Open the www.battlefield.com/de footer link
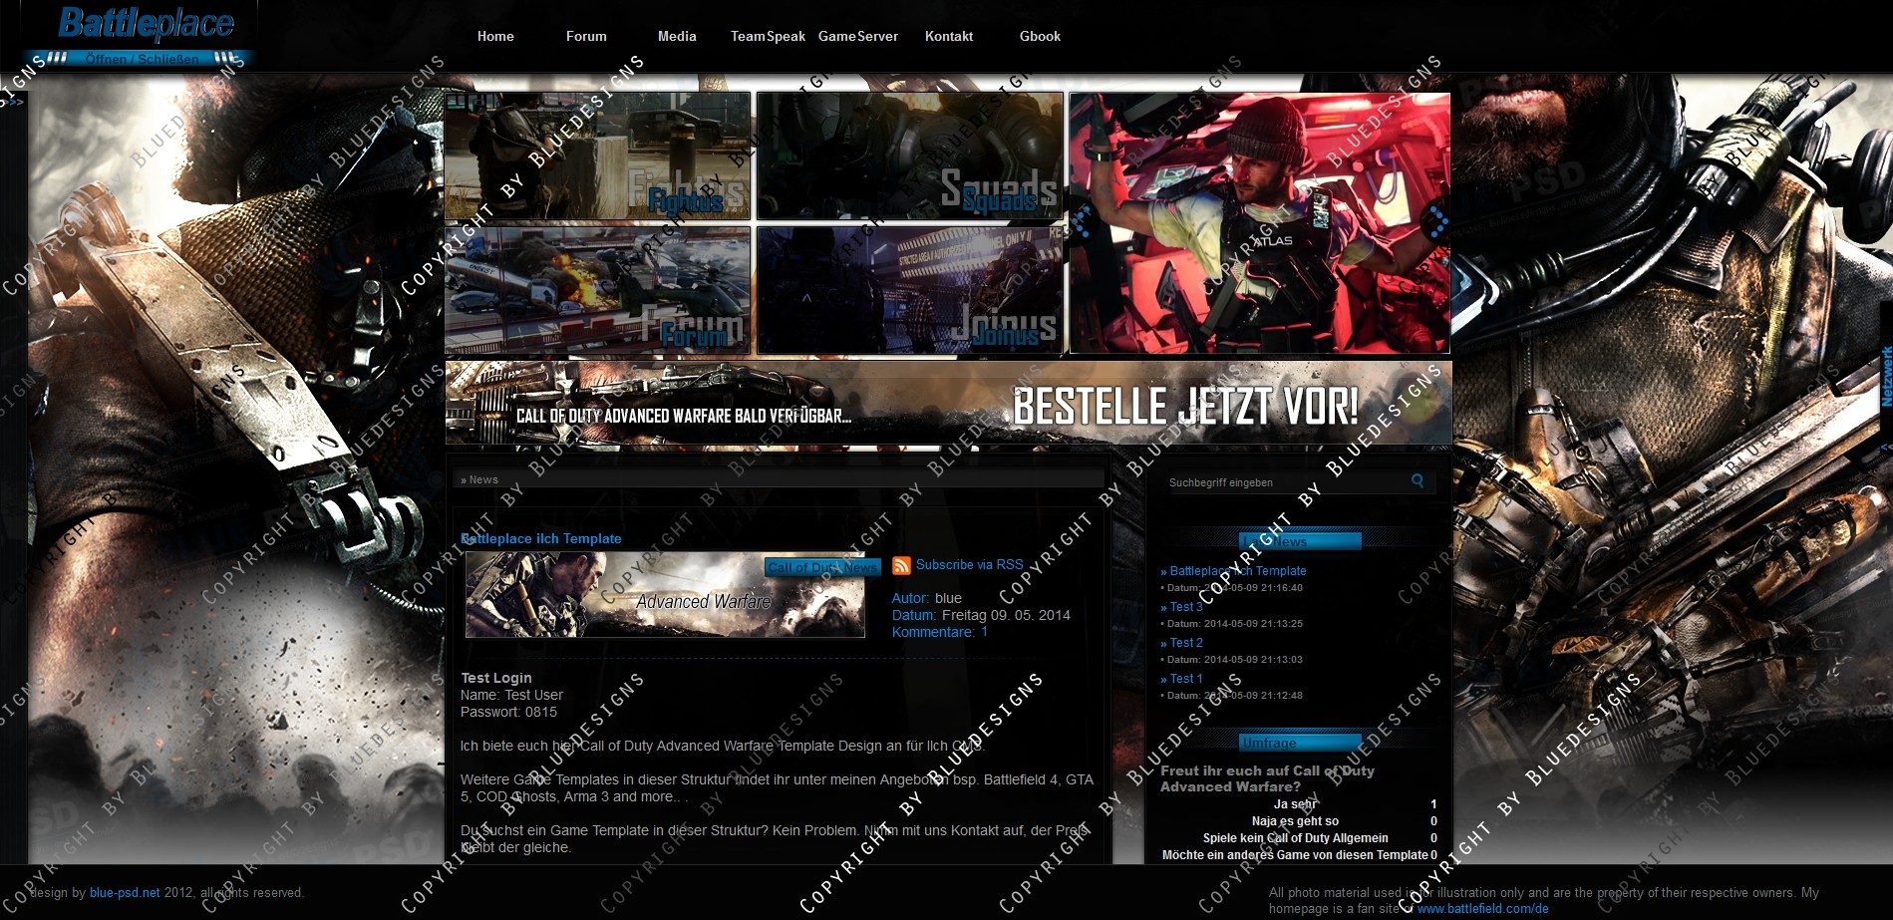 click(x=1482, y=909)
